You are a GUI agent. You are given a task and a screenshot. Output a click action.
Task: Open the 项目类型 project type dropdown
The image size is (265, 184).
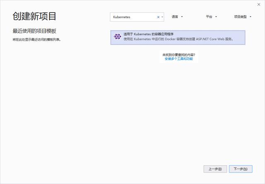(243, 17)
